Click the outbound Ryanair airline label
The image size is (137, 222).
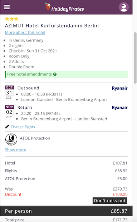click(119, 88)
